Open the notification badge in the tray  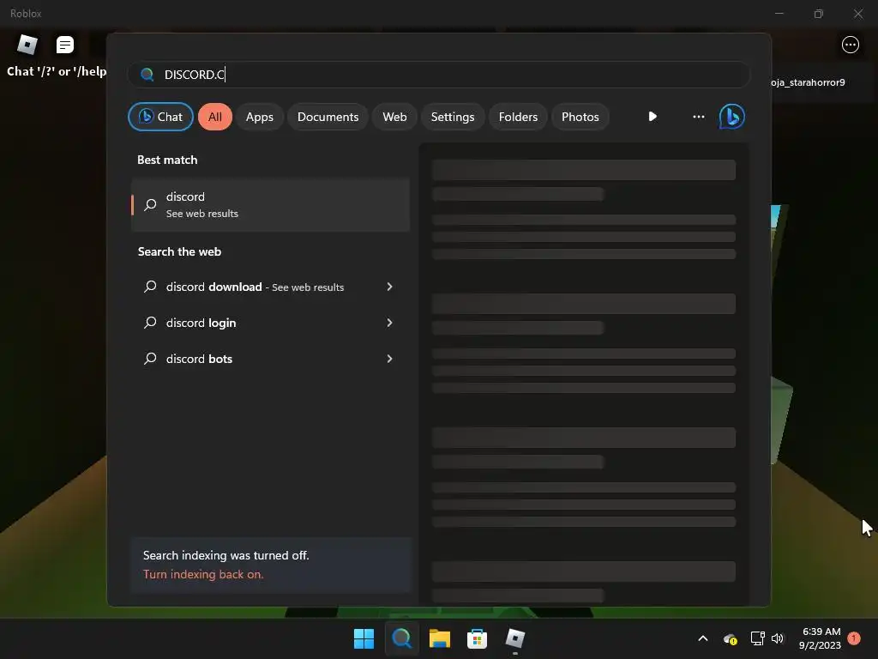(853, 638)
